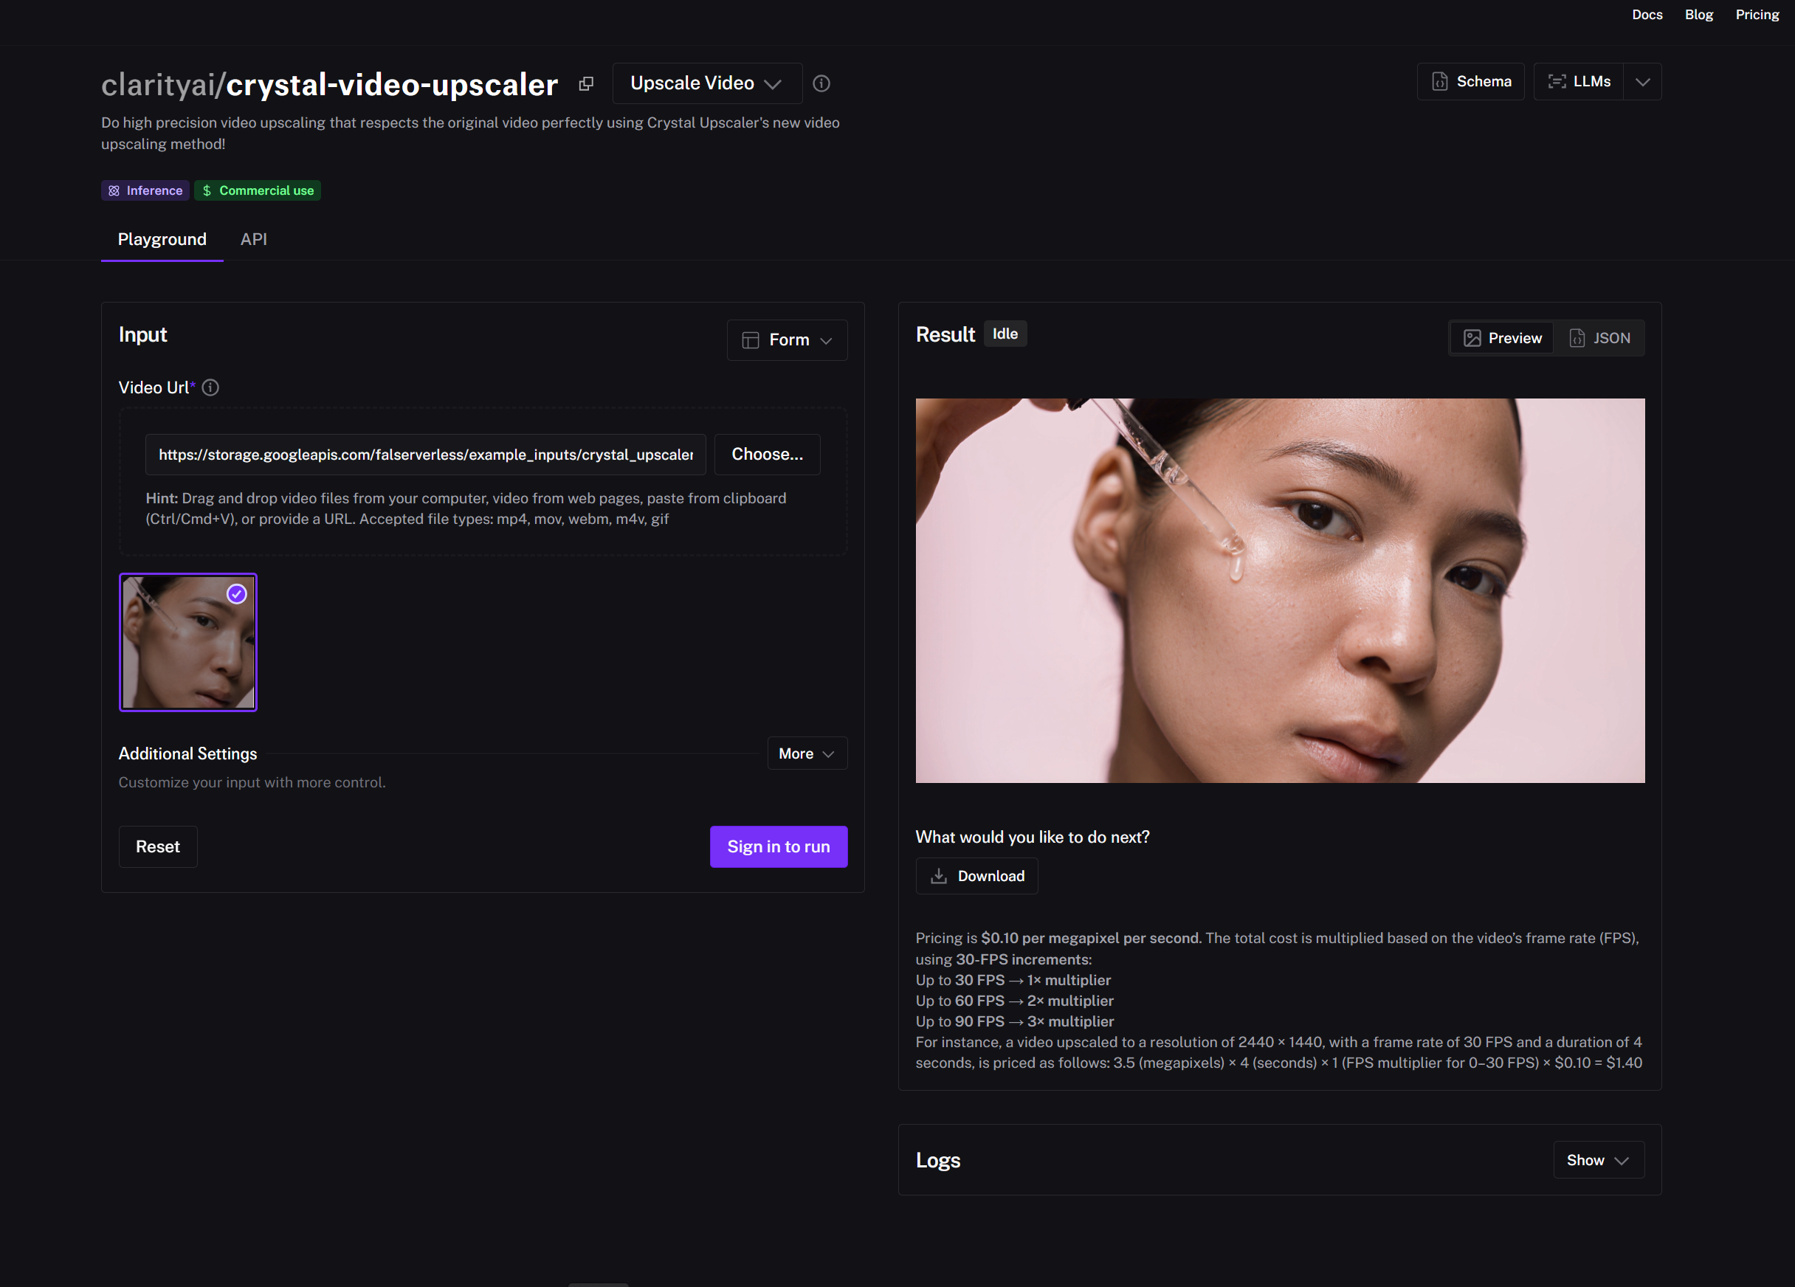Open info tooltip beside Upscale Video selector
Screen dimensions: 1795x1287
821,83
